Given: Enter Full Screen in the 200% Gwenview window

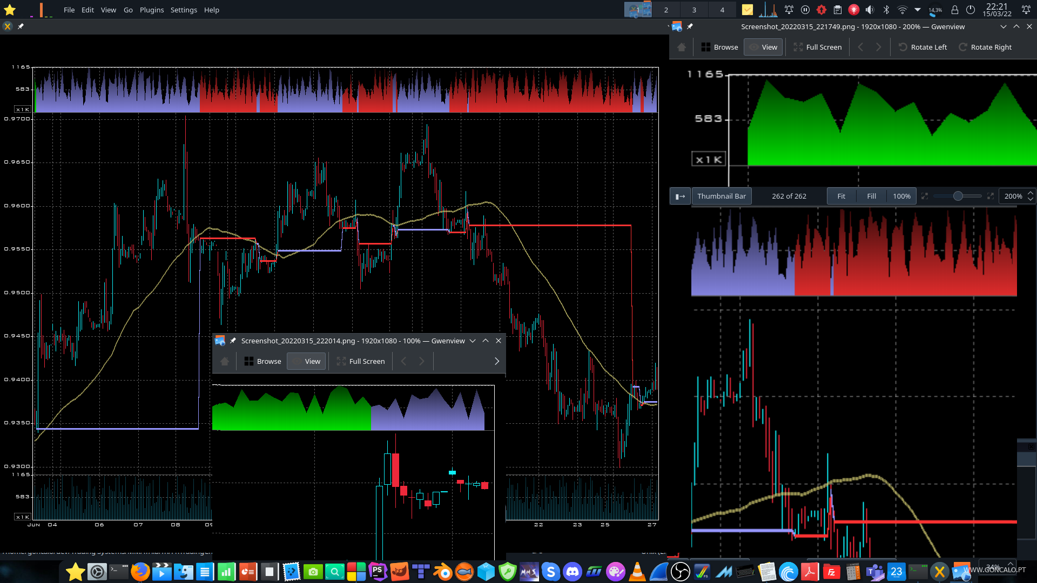Looking at the screenshot, I should point(818,47).
